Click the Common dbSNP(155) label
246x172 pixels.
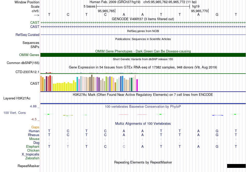[23, 63]
